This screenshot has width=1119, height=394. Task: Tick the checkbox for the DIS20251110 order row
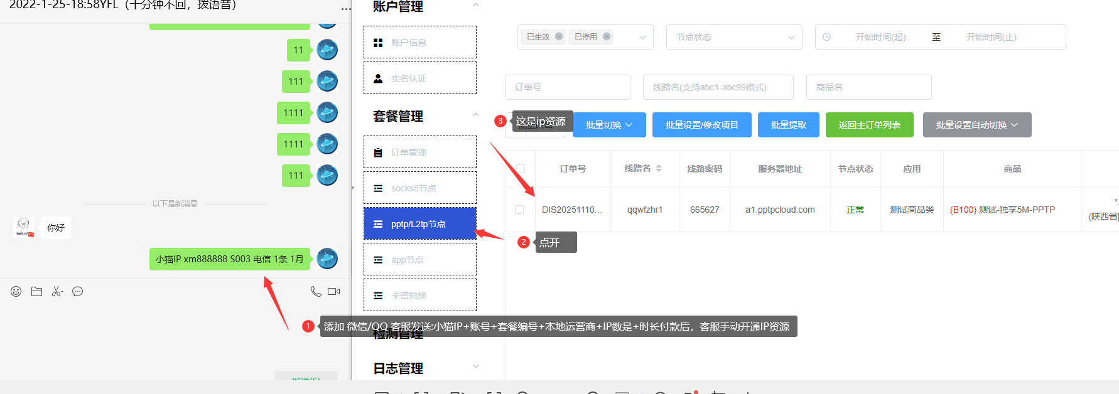point(519,210)
